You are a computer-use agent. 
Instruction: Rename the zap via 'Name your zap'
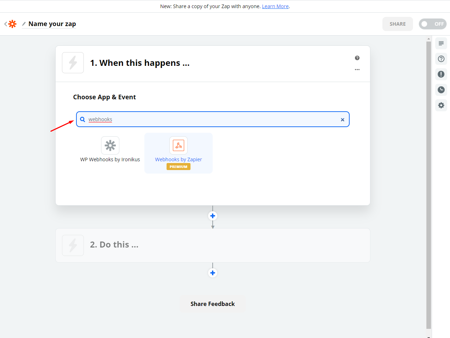click(x=52, y=24)
